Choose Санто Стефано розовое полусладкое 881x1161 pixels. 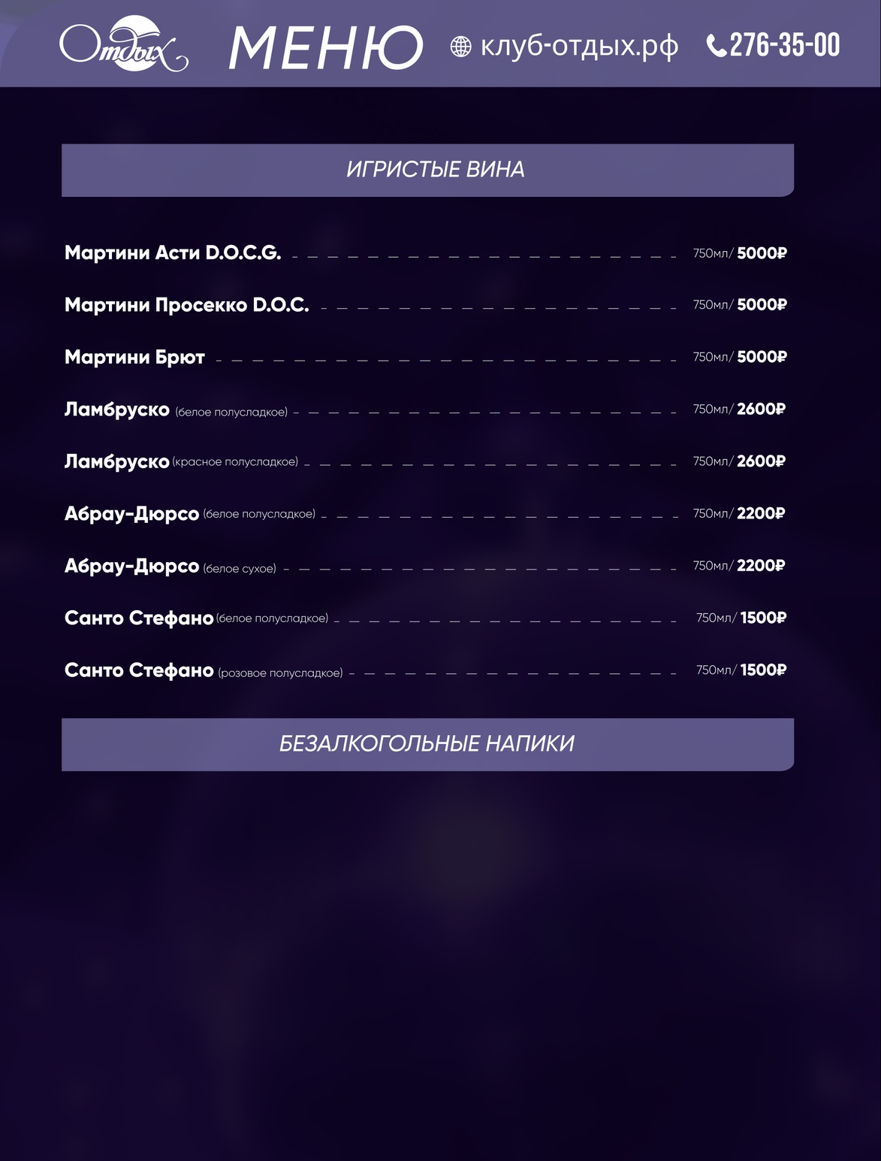[203, 670]
